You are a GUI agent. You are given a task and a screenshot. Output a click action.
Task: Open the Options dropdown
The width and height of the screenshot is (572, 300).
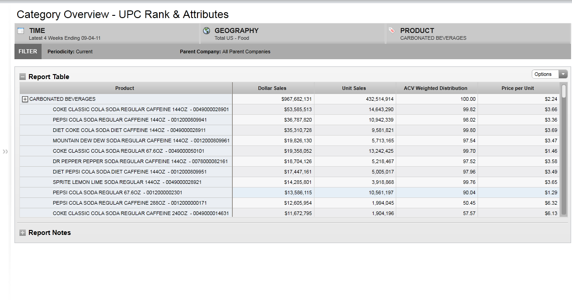(x=549, y=74)
